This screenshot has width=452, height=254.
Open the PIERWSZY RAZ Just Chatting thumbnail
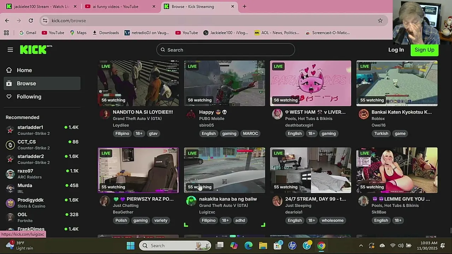point(138,170)
